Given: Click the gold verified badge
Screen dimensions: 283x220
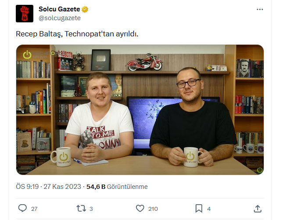Looking at the screenshot, I should [85, 9].
